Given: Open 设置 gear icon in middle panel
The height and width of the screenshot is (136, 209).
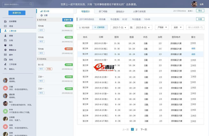Looking at the screenshot, I should tap(41, 15).
